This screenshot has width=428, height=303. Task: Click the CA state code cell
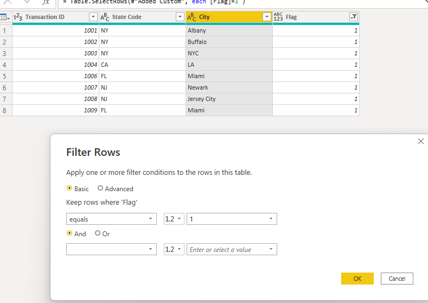pyautogui.click(x=142, y=65)
